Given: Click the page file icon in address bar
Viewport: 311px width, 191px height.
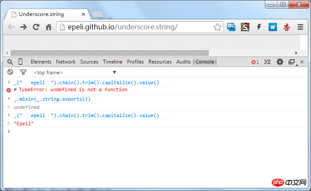Looking at the screenshot, I should point(62,27).
